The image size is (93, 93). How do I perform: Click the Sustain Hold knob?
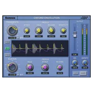click(30, 67)
